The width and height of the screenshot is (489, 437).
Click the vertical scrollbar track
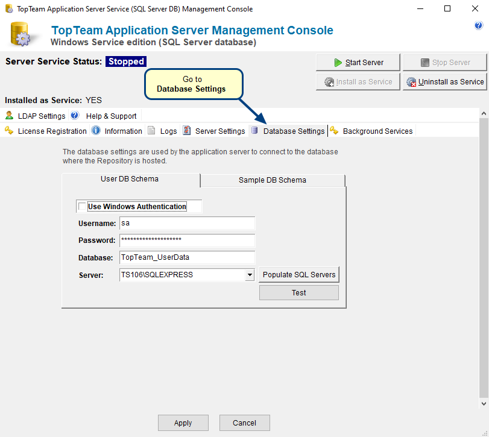point(484,259)
